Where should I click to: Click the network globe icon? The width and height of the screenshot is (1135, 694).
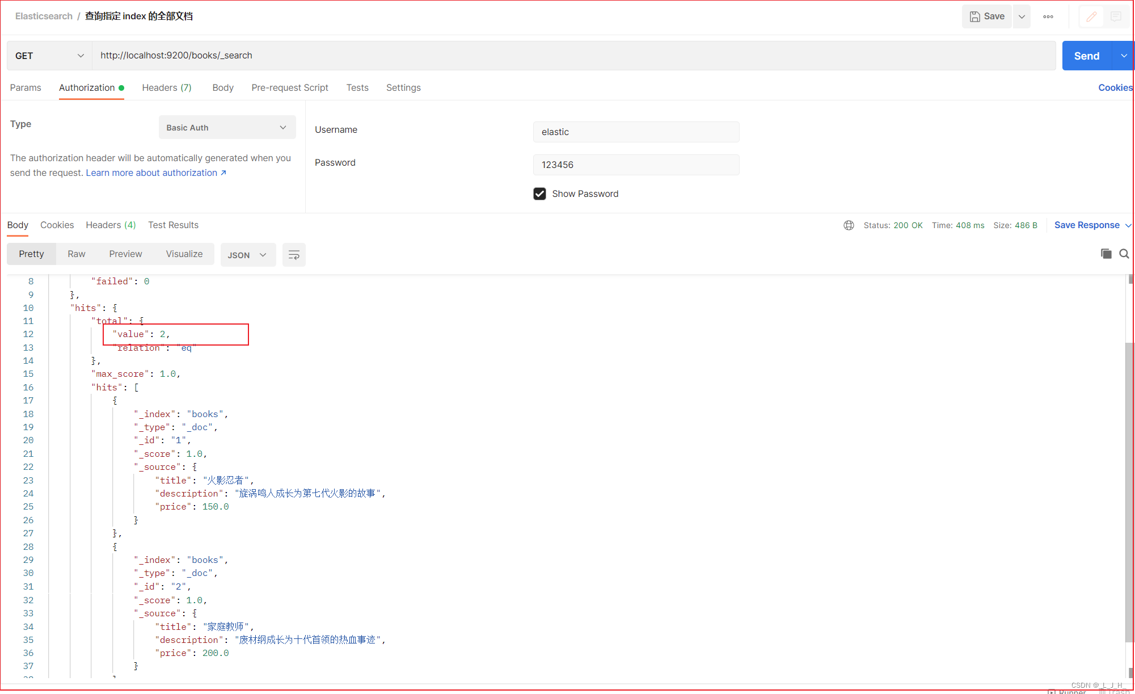[x=849, y=225]
